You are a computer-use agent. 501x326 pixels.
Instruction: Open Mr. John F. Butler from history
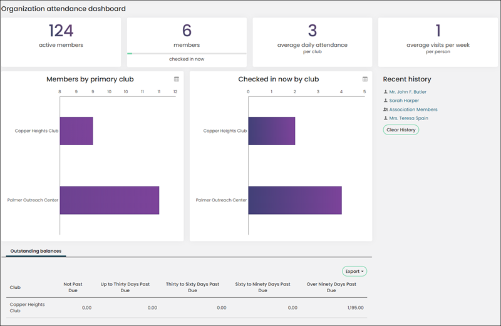[x=408, y=92]
